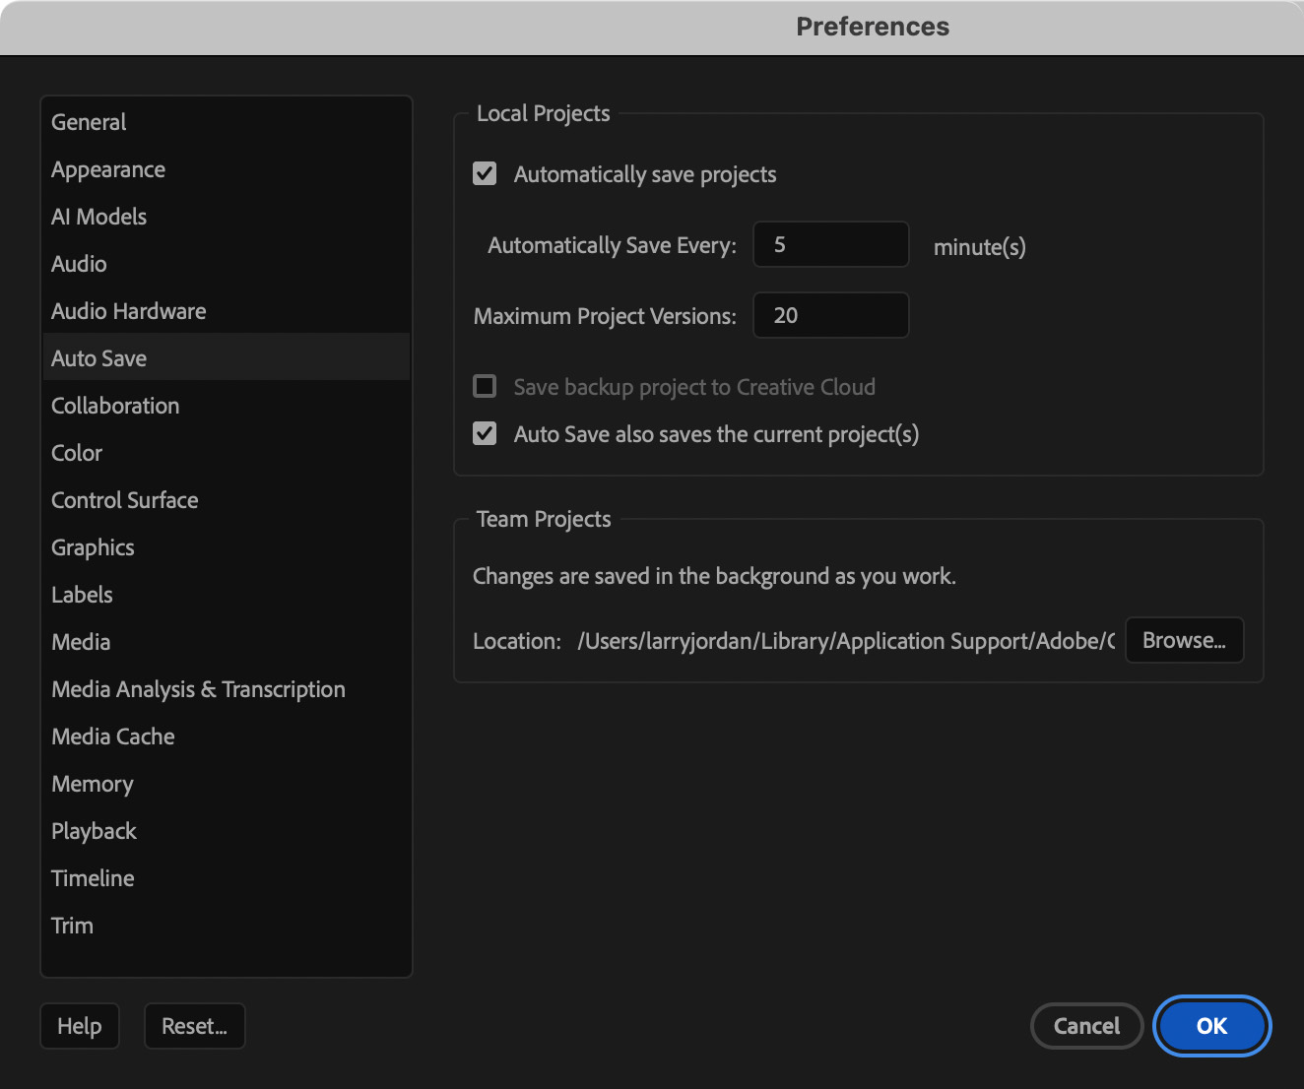Click the Browse button for Team Projects location
The height and width of the screenshot is (1089, 1304).
(x=1184, y=640)
